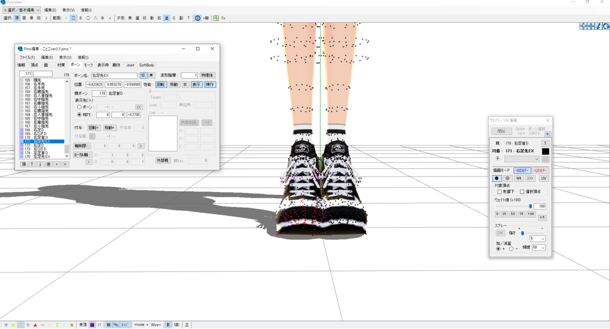Choose circle range selection tool
Viewport: 610px width, 329px height.
88,18
